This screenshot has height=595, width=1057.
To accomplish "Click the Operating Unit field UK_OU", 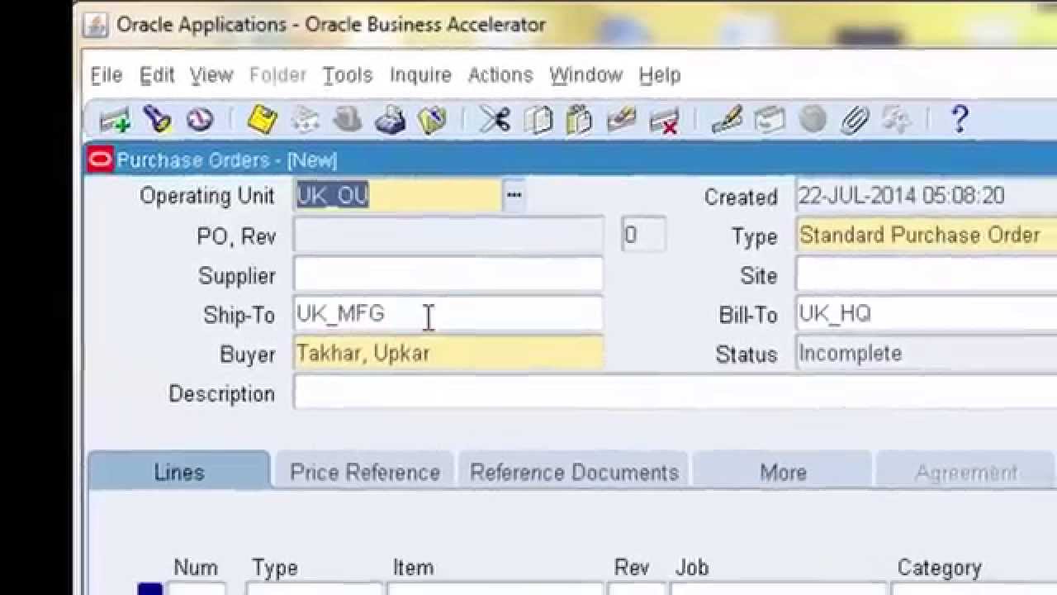I will point(397,195).
